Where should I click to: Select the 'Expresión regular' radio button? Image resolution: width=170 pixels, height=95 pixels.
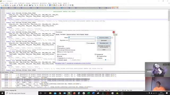click(x=58, y=60)
